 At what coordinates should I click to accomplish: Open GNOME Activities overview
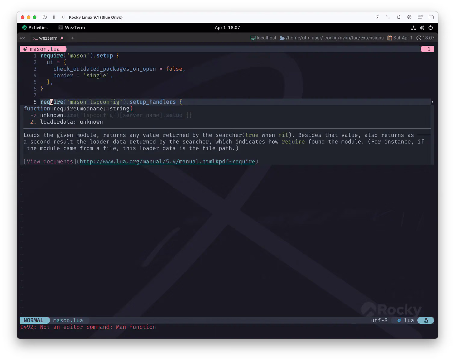(35, 28)
